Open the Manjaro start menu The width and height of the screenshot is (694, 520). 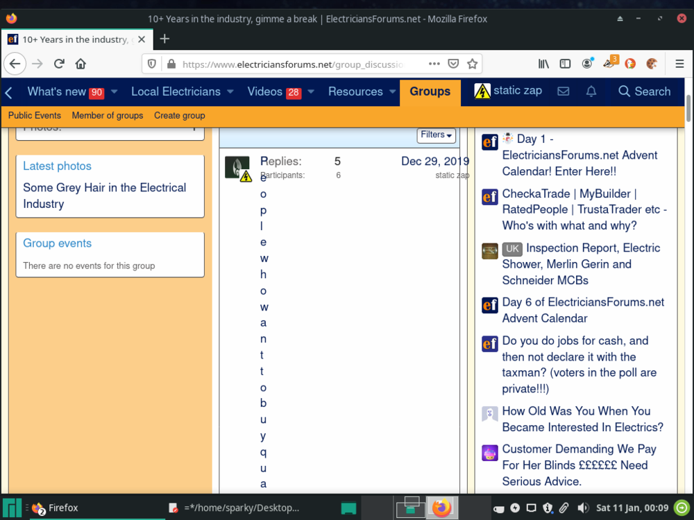[12, 508]
